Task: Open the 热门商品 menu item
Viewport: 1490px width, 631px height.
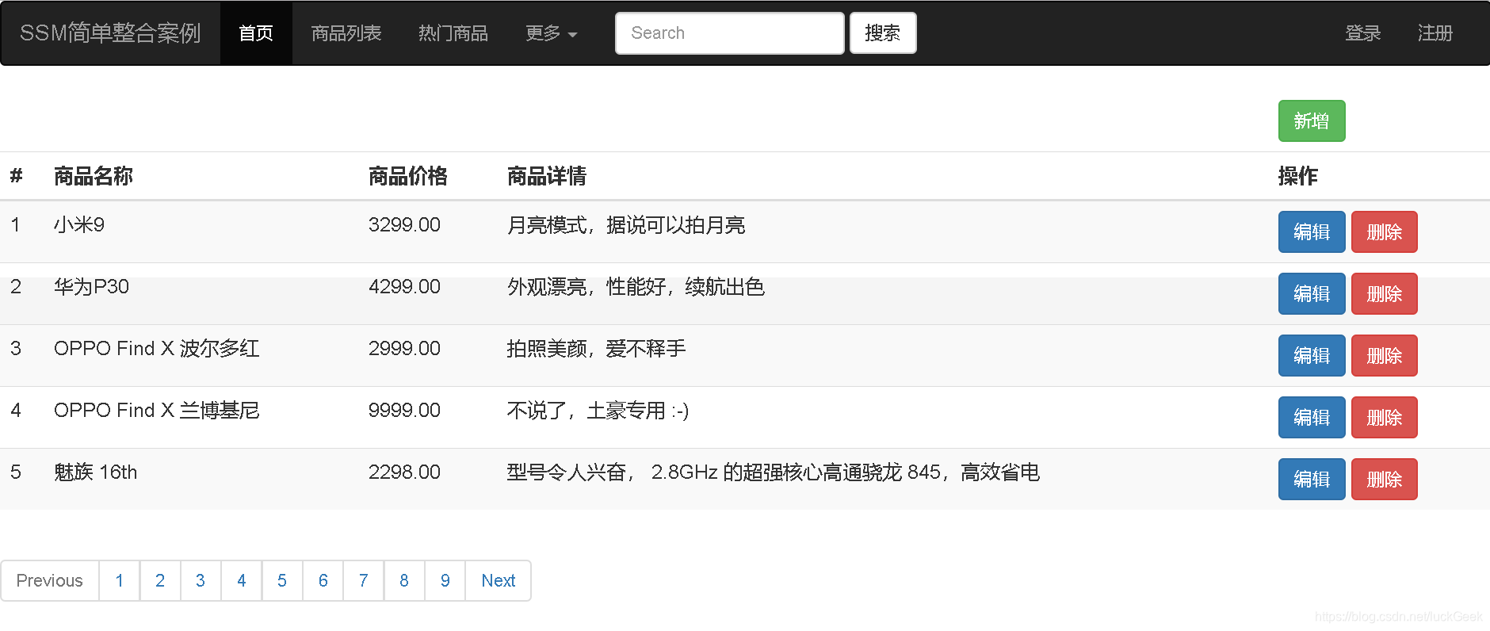Action: coord(453,33)
